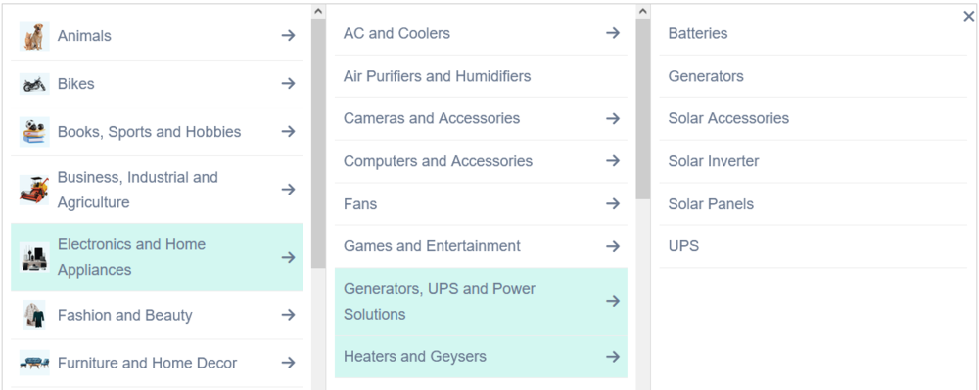
Task: Click the Fashion and Beauty clothing icon
Action: point(34,315)
